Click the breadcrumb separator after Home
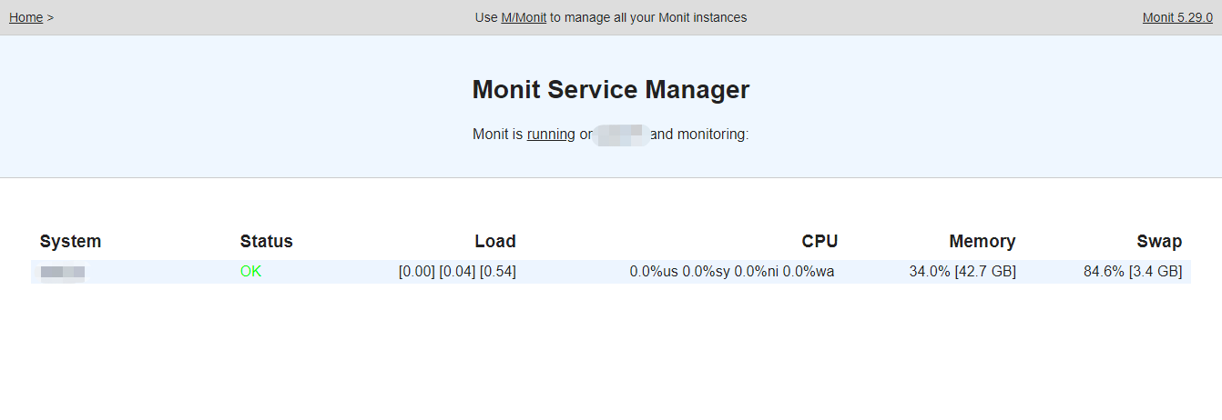Screen dimensions: 1222x420 [x=50, y=17]
